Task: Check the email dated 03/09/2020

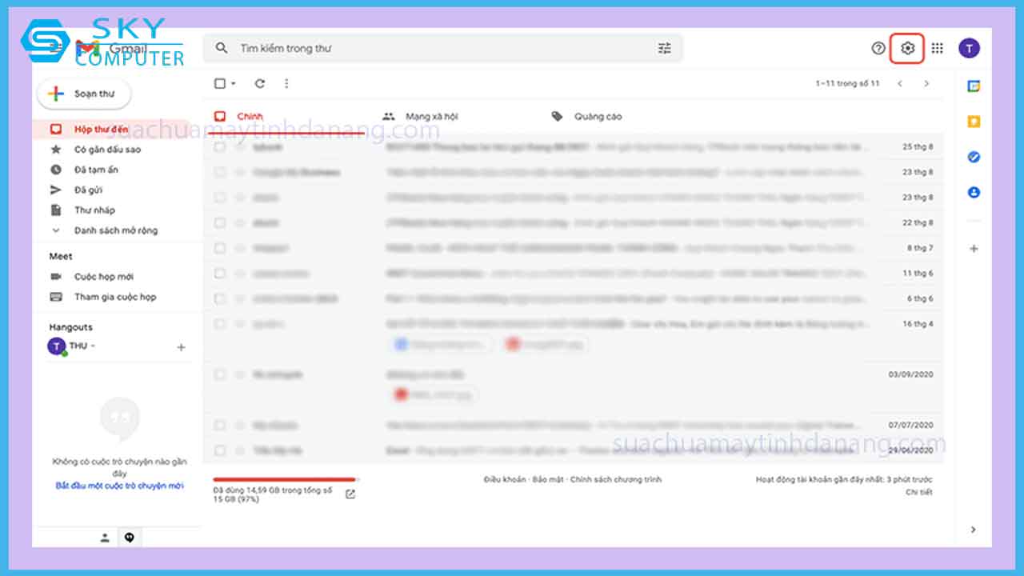Action: click(x=220, y=374)
